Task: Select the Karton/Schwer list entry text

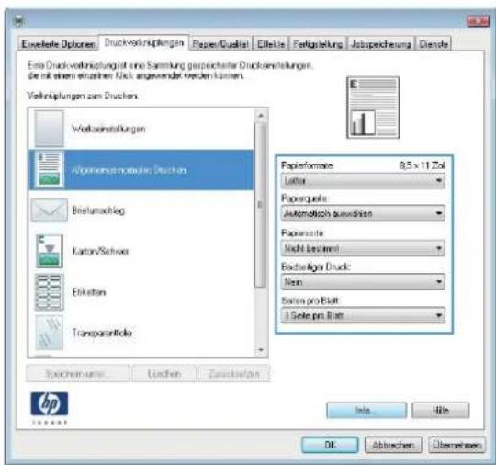Action: pos(100,251)
